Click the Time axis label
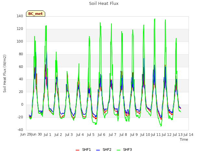The height and width of the screenshot is (156, 208). pyautogui.click(x=184, y=139)
